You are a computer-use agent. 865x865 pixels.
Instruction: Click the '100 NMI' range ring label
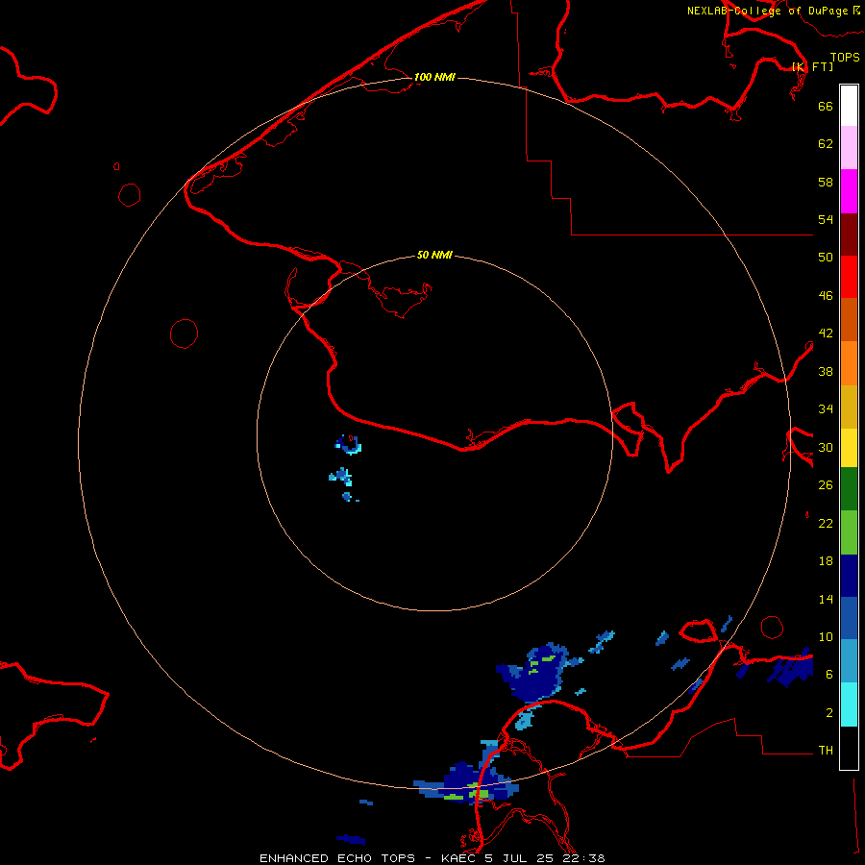434,77
